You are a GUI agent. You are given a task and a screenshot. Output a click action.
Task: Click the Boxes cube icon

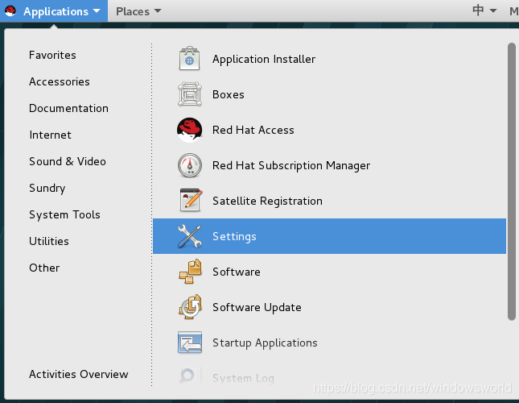[x=190, y=94]
